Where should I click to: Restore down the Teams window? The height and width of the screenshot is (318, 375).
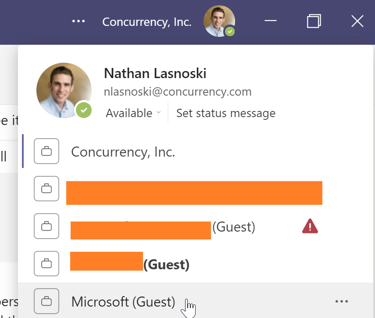[x=314, y=21]
